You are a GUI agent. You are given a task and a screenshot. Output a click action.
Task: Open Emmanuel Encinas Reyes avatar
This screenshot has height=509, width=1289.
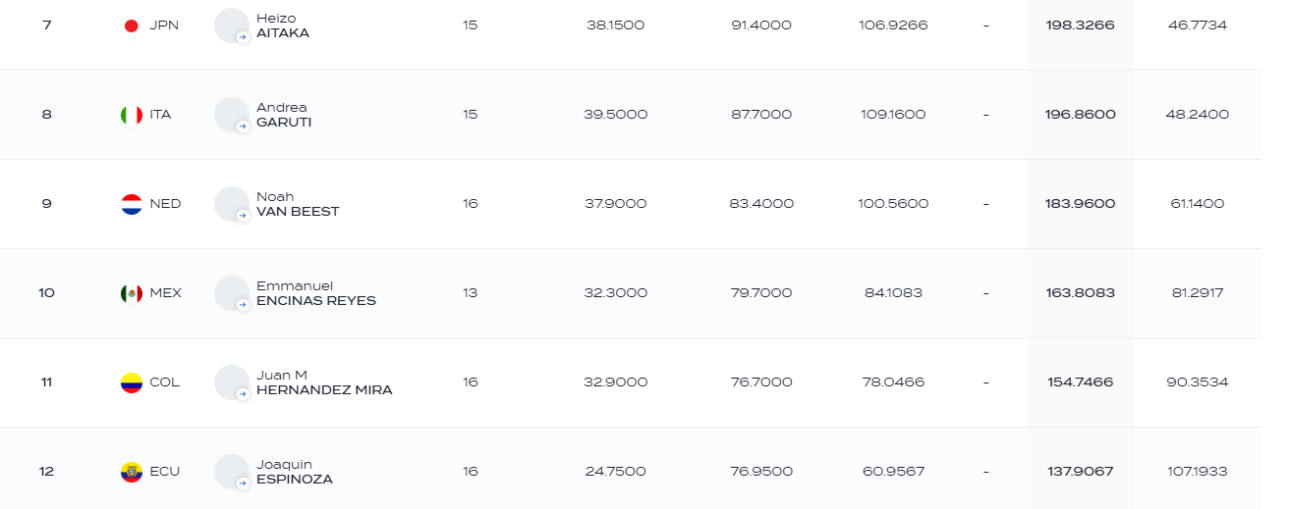[x=232, y=293]
